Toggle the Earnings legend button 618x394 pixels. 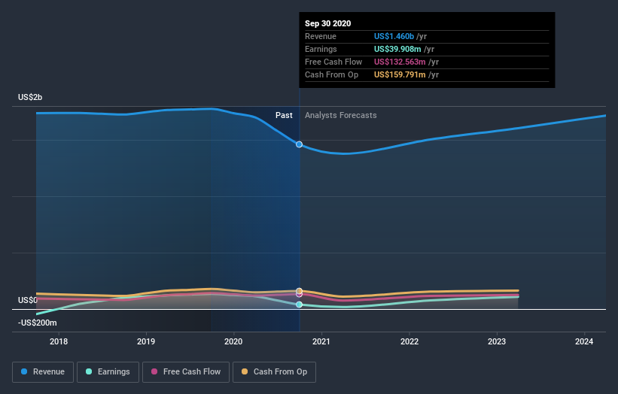pyautogui.click(x=108, y=372)
